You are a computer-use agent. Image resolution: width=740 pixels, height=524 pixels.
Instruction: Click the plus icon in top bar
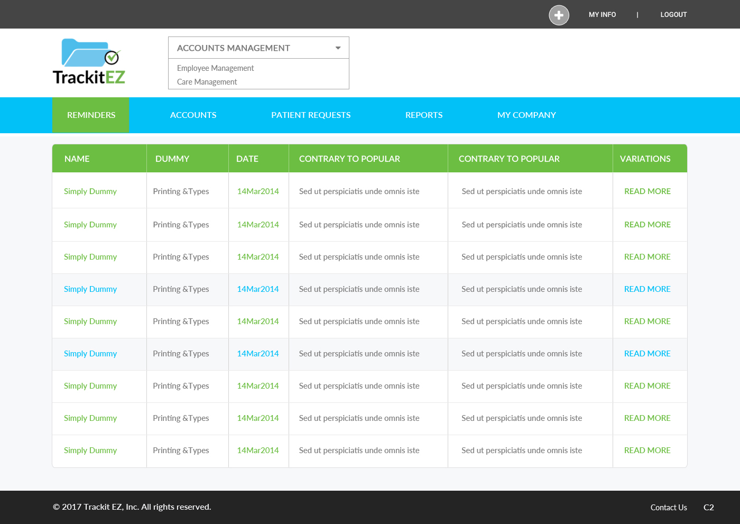(x=559, y=15)
